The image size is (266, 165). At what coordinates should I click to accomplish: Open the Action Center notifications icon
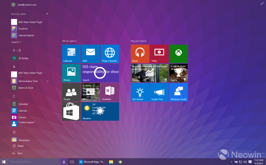pyautogui.click(x=250, y=162)
